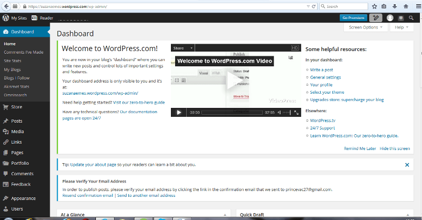Open the Firefox downloads arrow icon

coord(395,6)
